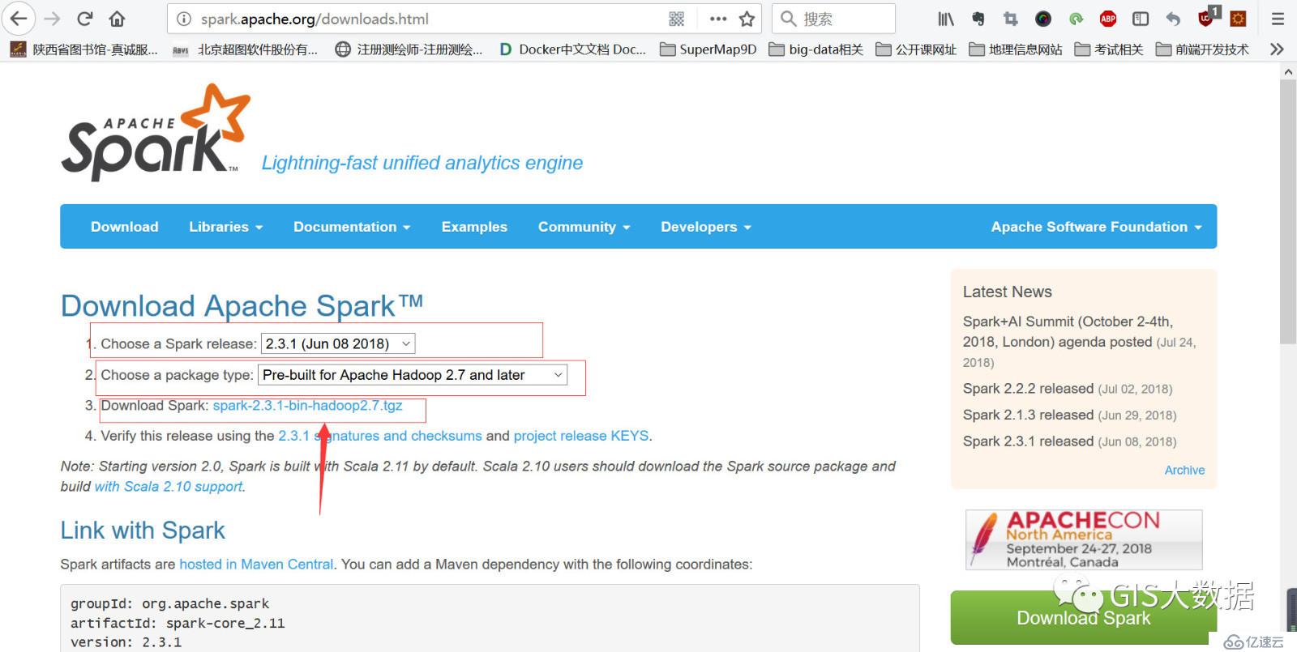Open the Evernote clipper extension
Image resolution: width=1297 pixels, height=652 pixels.
pyautogui.click(x=978, y=19)
